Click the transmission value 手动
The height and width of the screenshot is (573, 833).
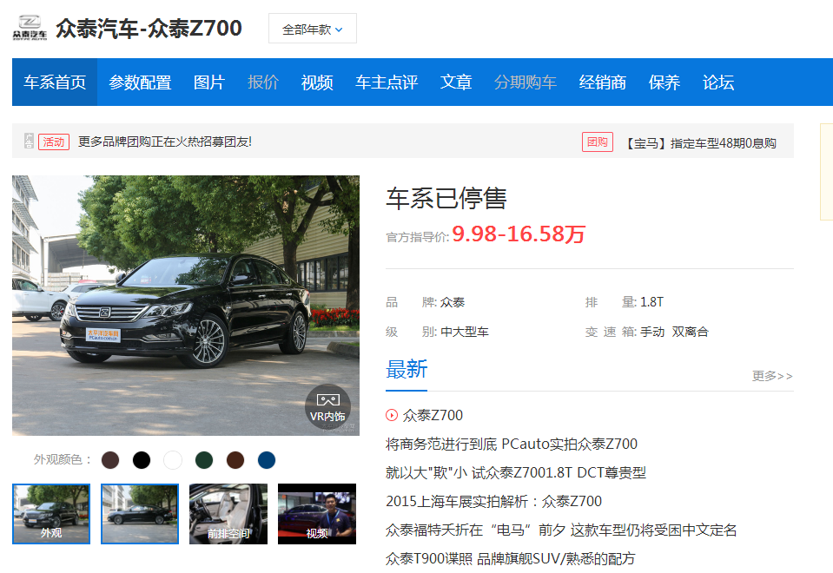click(x=652, y=332)
